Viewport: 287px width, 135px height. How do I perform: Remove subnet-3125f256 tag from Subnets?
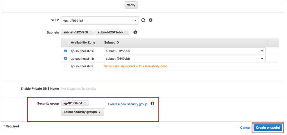(91, 32)
